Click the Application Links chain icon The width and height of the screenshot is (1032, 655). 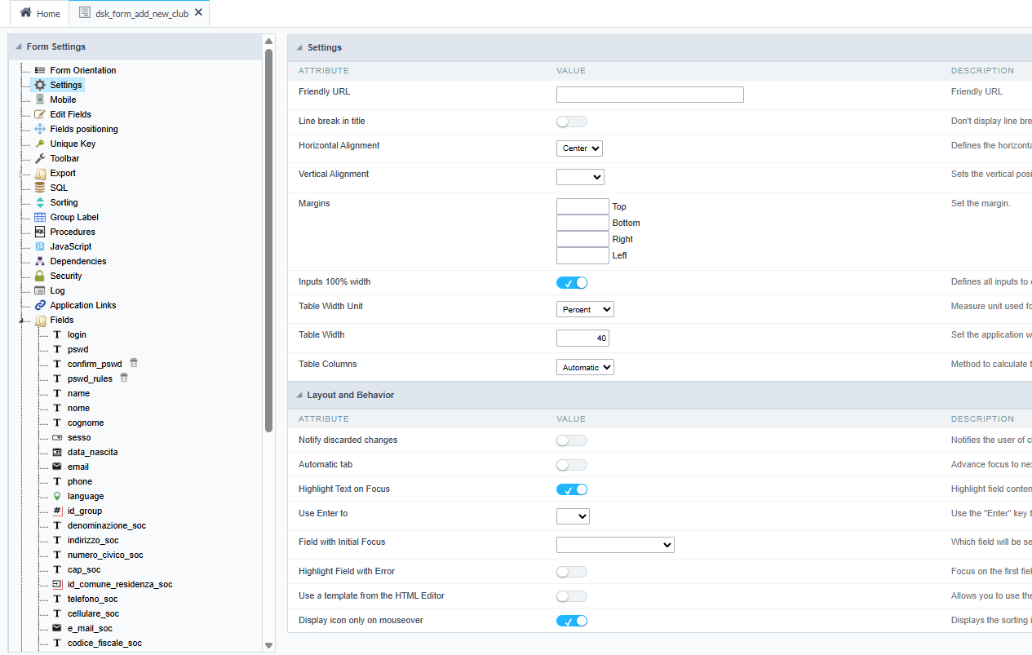40,305
